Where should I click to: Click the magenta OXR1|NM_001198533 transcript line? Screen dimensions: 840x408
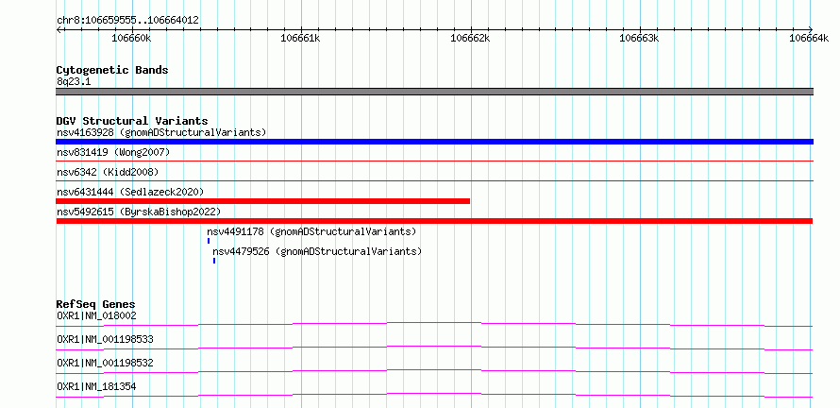(434, 348)
